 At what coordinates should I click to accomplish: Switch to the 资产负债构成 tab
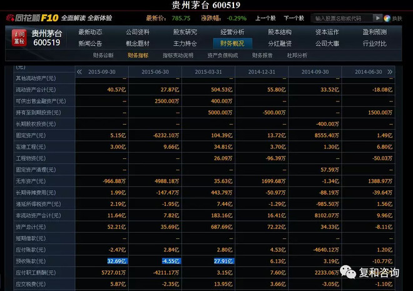coord(223,55)
